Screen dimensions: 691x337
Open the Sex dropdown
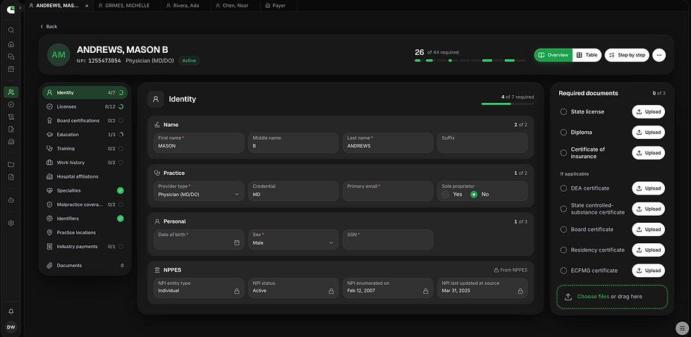(x=293, y=240)
